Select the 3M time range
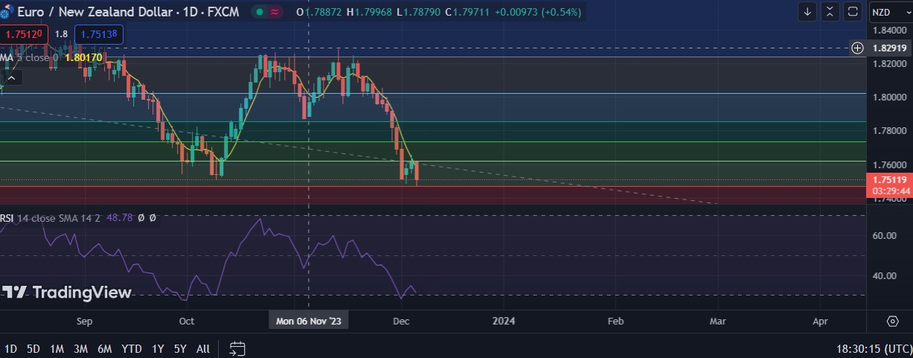913x358 pixels. point(81,348)
